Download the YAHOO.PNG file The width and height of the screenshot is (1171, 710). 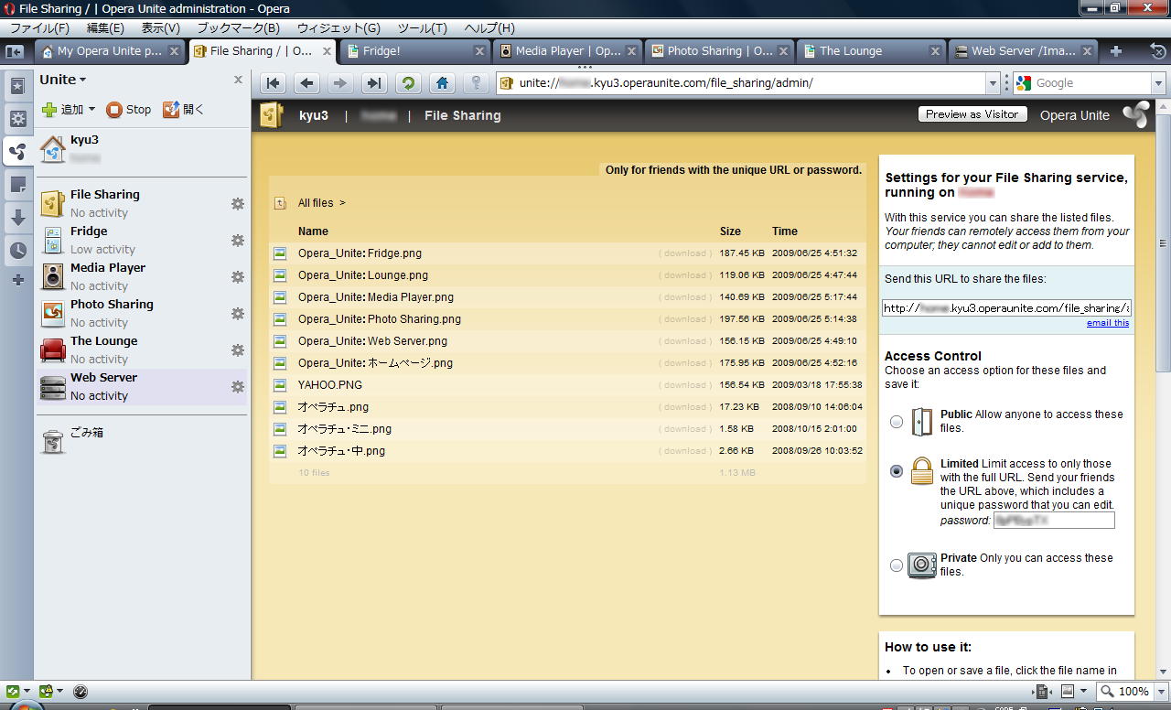(684, 385)
